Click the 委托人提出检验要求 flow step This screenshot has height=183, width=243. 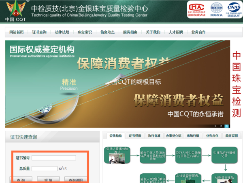coord(117,155)
